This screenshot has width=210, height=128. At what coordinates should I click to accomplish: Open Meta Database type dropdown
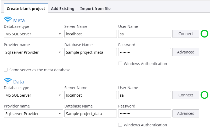click(33, 34)
